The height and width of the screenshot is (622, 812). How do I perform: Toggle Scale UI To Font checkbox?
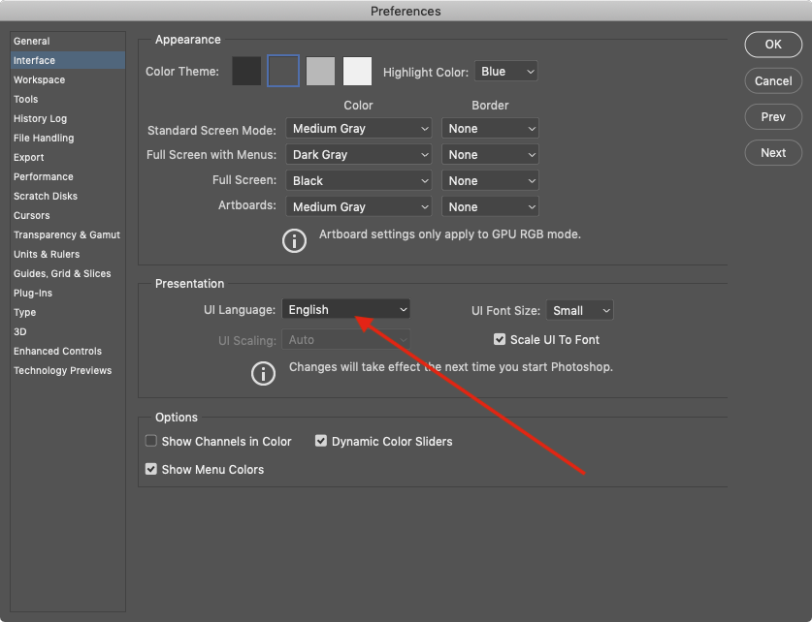[x=500, y=340]
